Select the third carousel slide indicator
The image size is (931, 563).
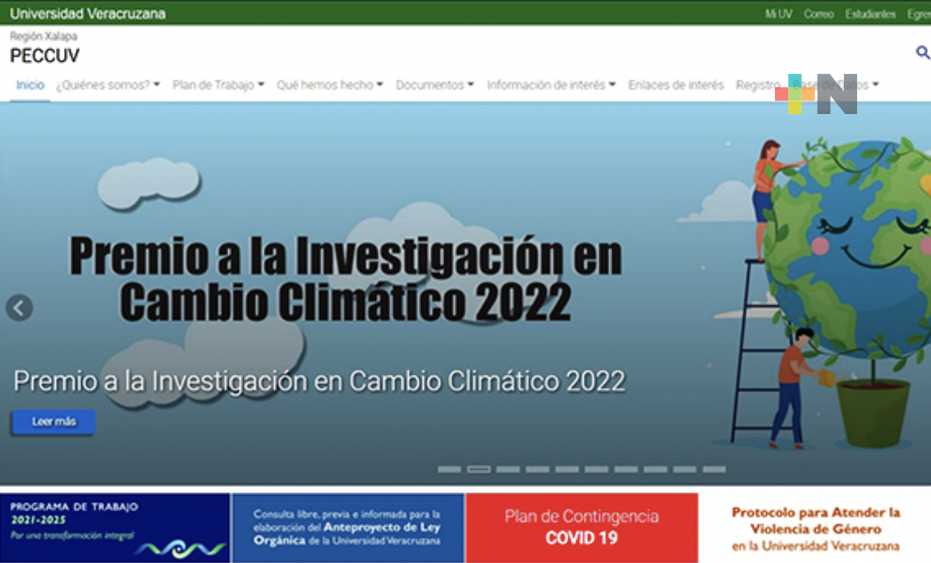click(x=508, y=469)
